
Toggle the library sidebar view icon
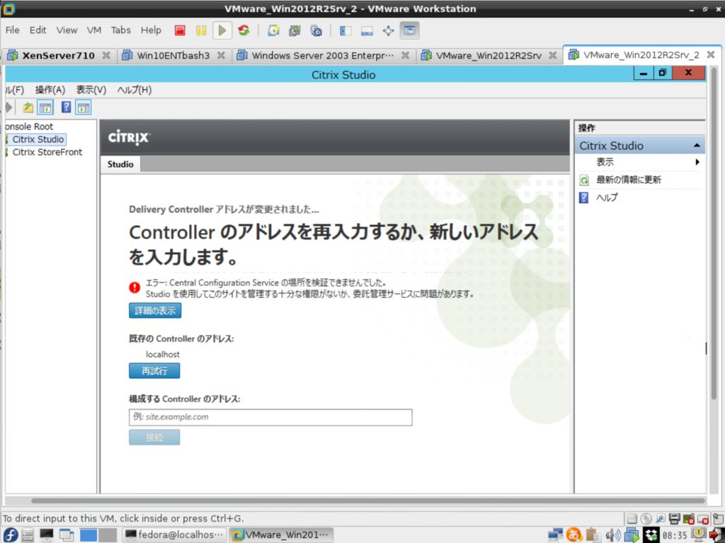346,30
